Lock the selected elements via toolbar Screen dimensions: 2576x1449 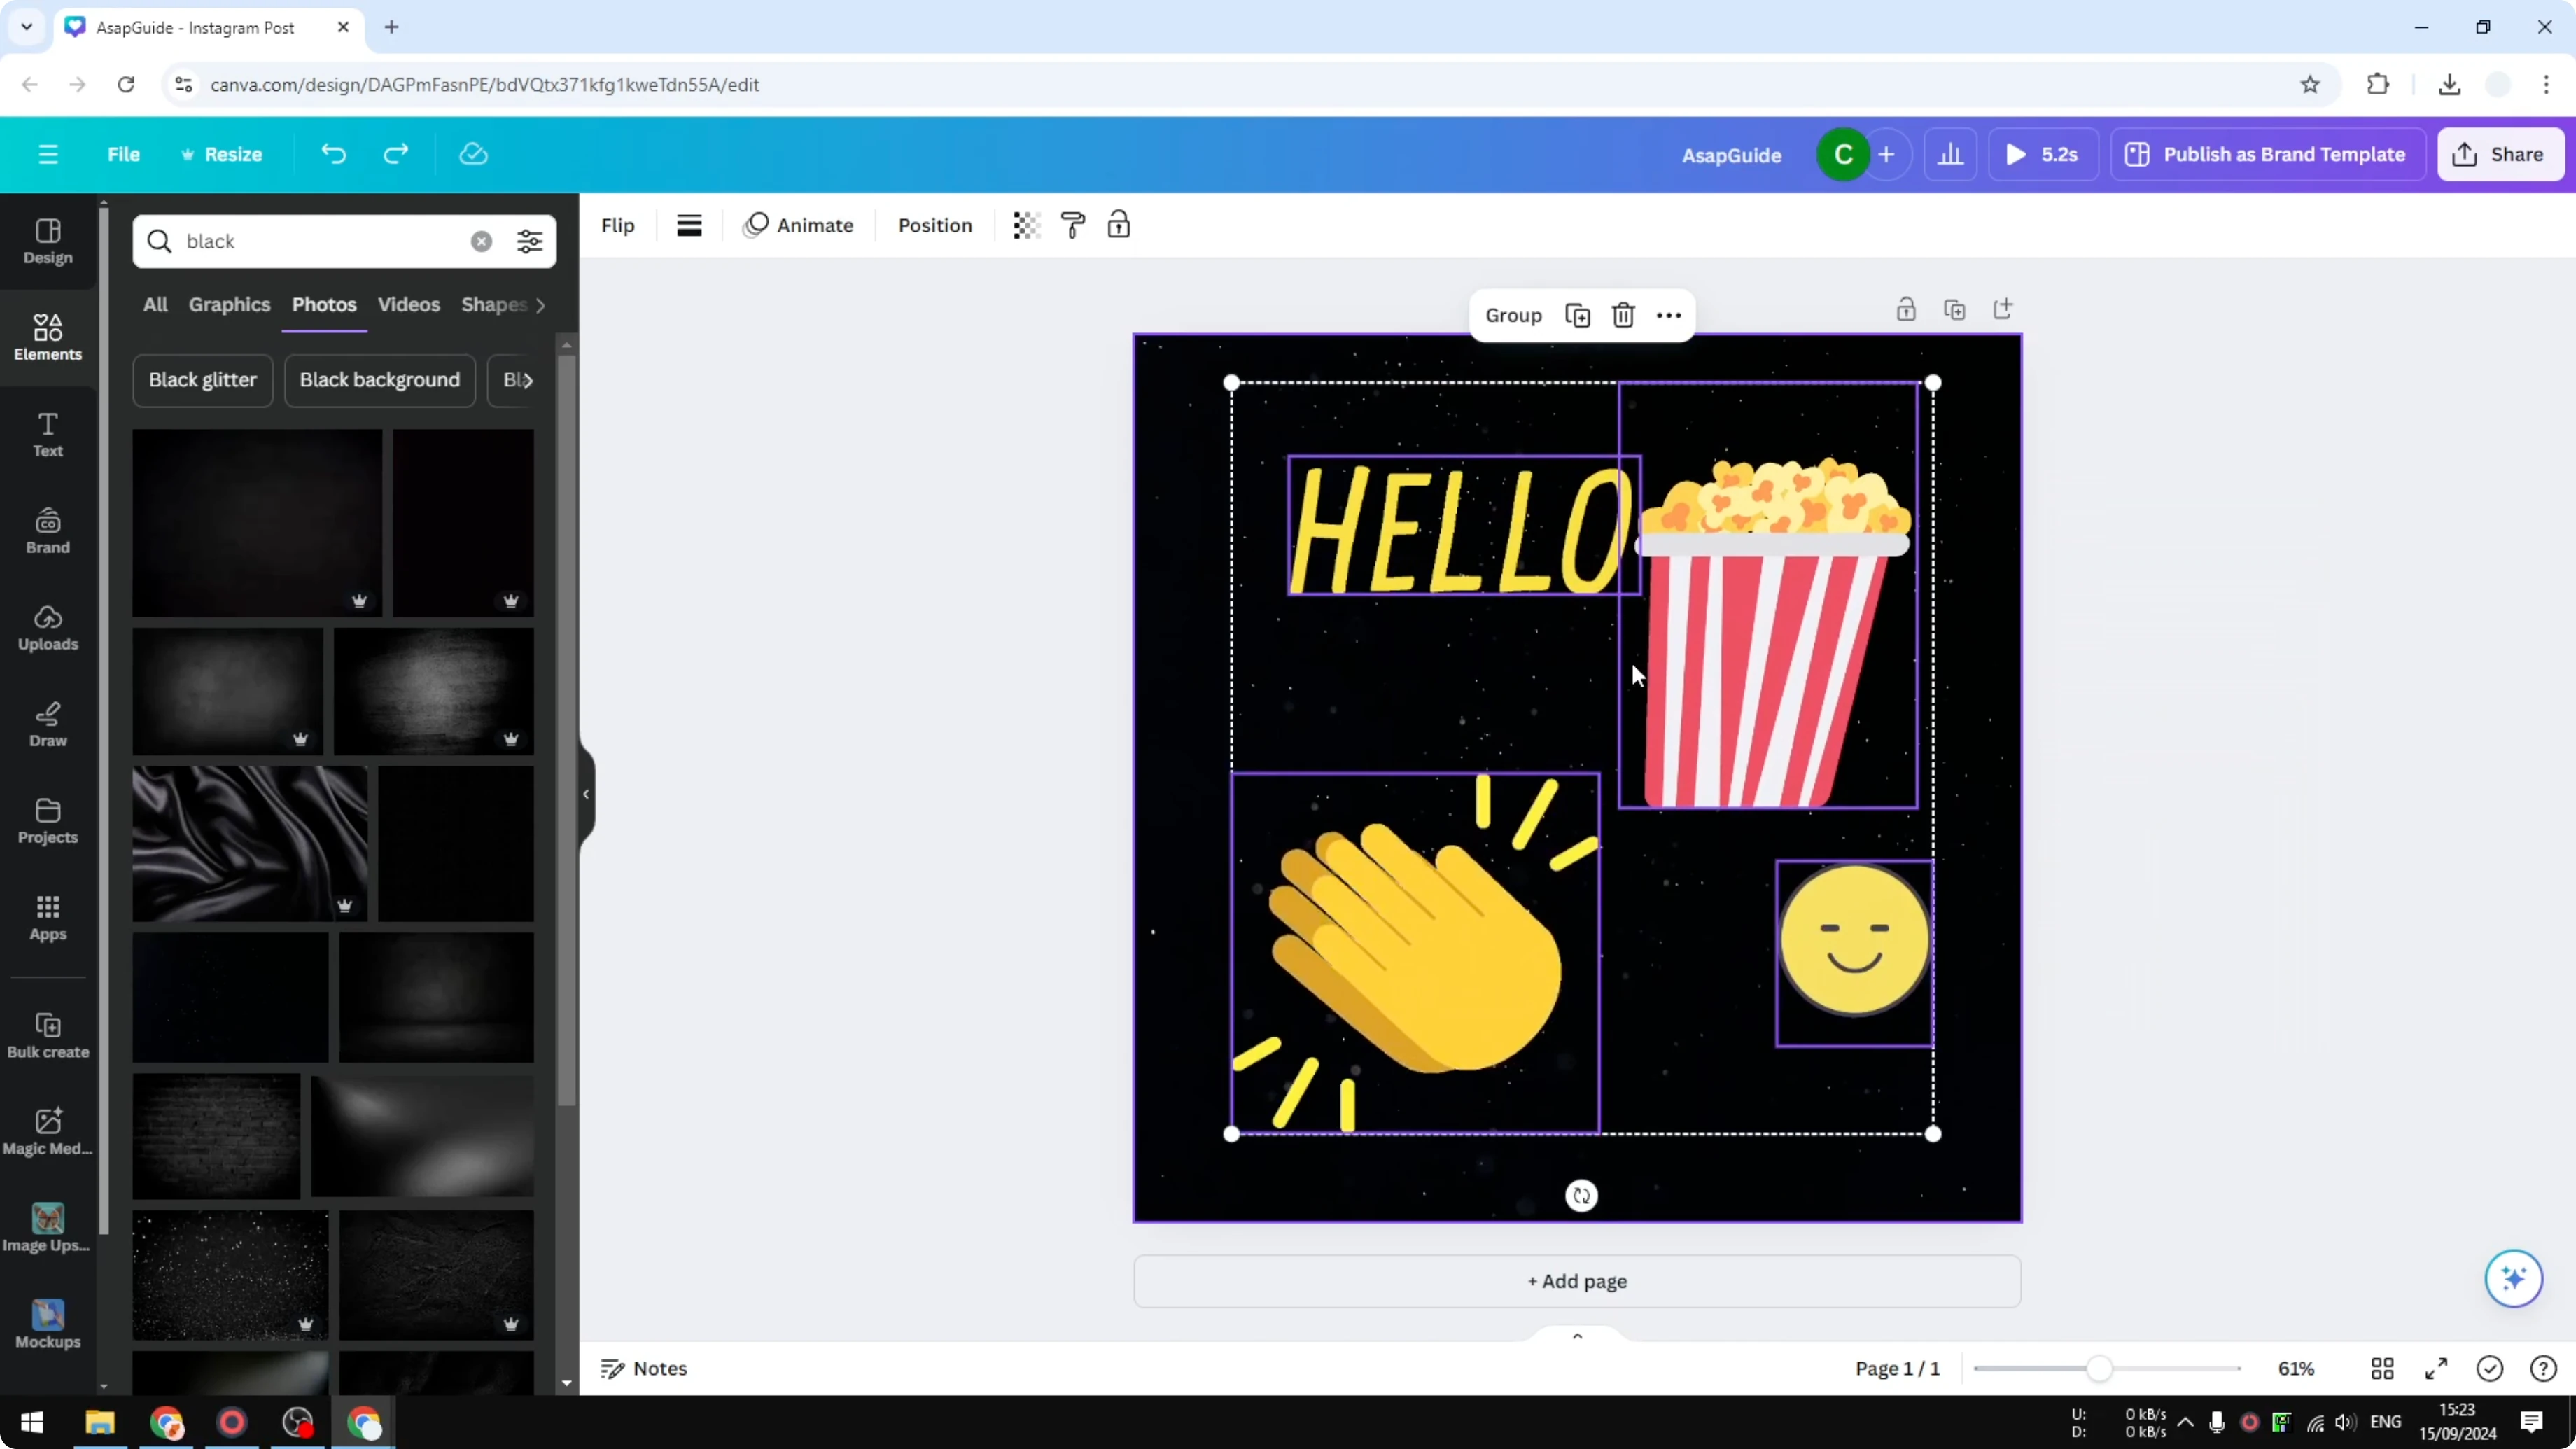click(x=1119, y=225)
